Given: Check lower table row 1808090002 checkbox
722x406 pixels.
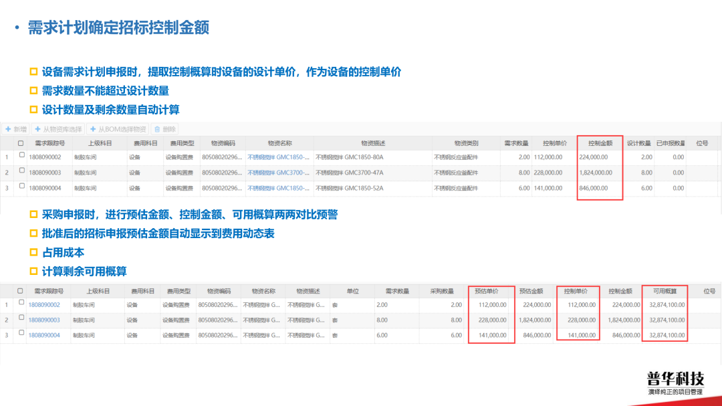Looking at the screenshot, I should click(21, 303).
